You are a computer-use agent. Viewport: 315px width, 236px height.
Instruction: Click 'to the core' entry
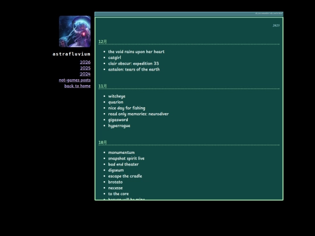118,194
